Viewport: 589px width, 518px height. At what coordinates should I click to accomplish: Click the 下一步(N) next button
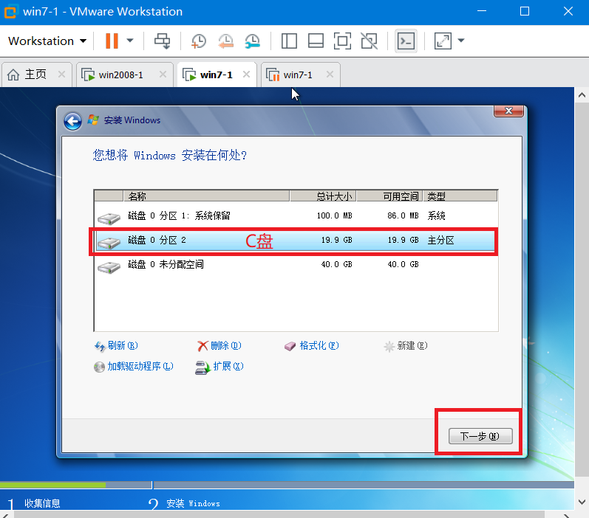point(480,436)
